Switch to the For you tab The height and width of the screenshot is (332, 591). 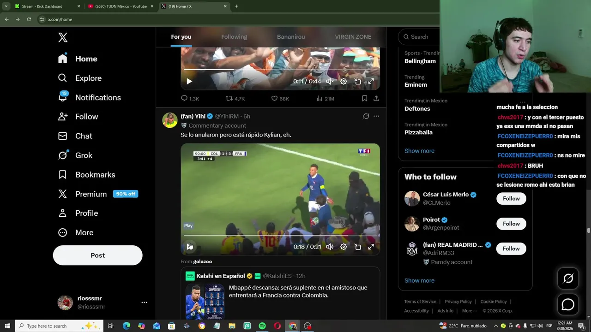[x=181, y=37]
